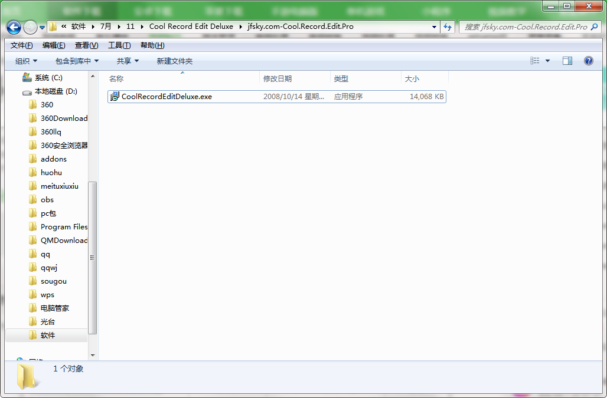
Task: Sort by the 修改日期 column header
Action: [295, 78]
